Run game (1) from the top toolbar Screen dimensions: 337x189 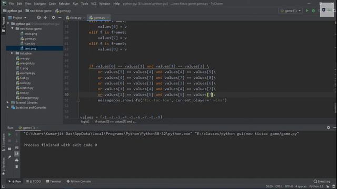click(307, 10)
